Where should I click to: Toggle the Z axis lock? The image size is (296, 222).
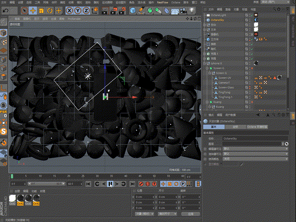(x=86, y=10)
